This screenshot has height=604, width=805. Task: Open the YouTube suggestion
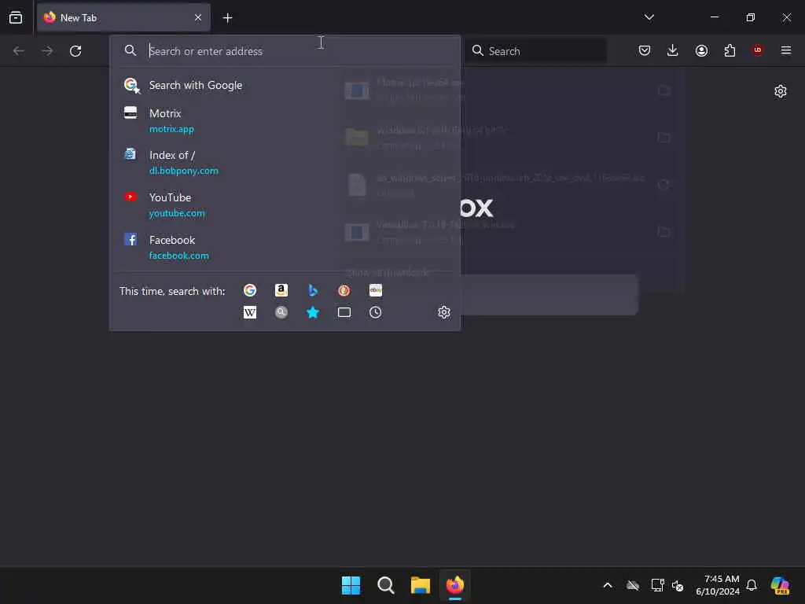click(285, 205)
